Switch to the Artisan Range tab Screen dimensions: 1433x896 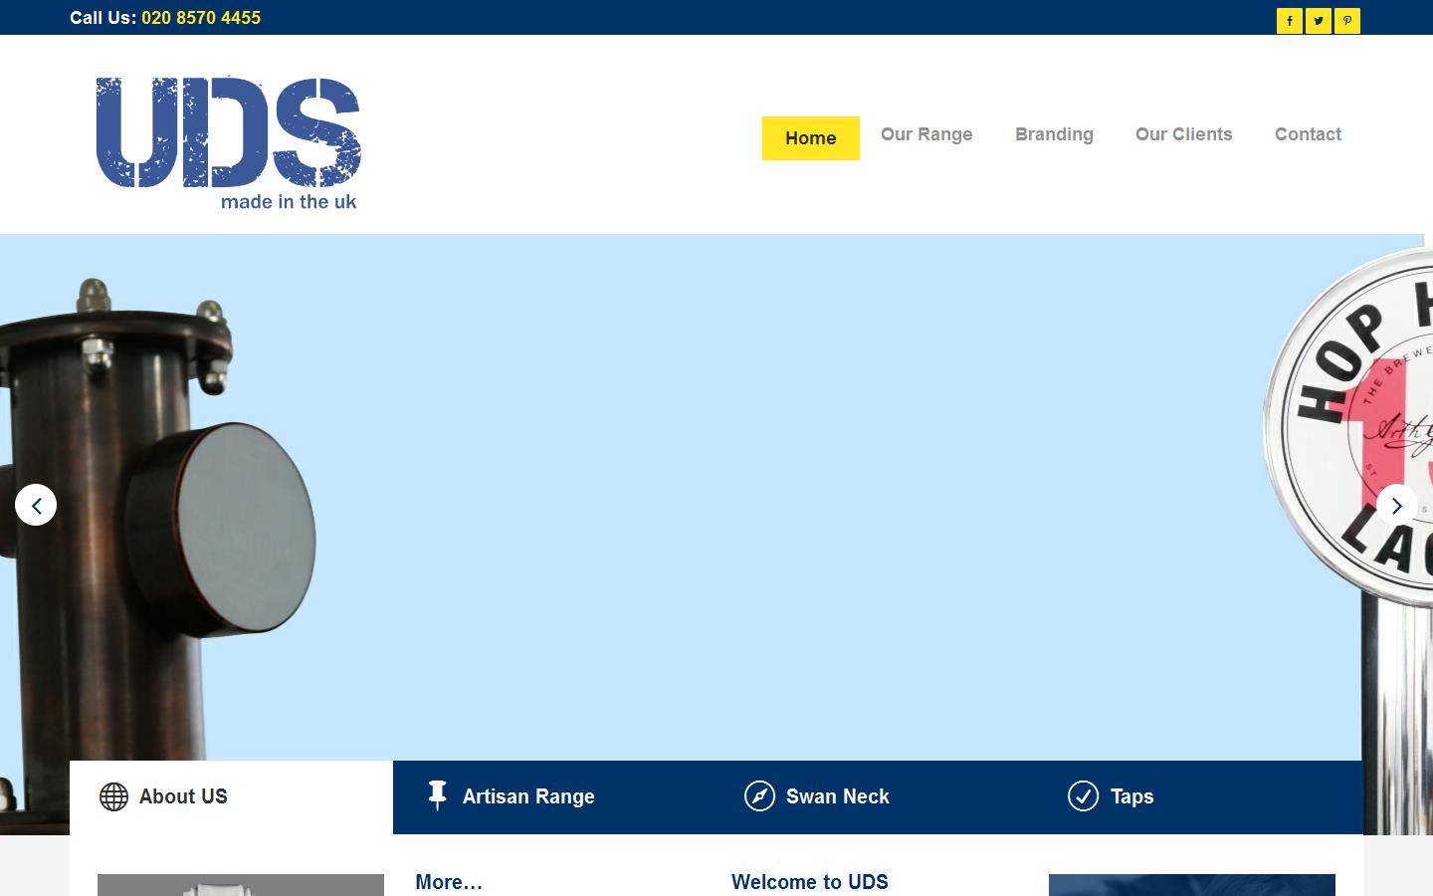coord(528,796)
